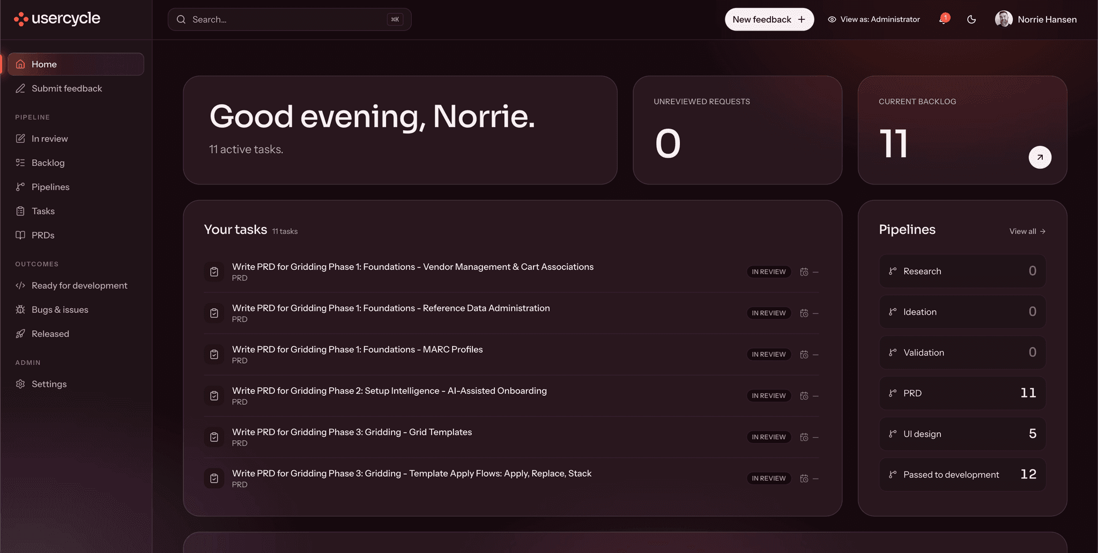The width and height of the screenshot is (1098, 553).
Task: Click the usercycle logo
Action: pos(57,19)
